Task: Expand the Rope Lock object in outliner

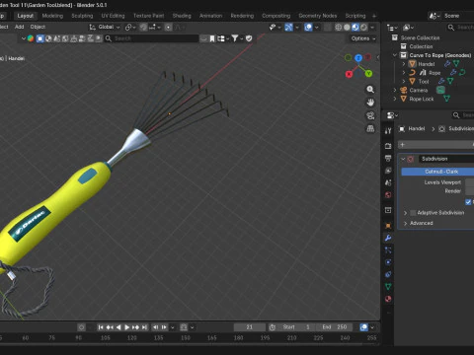Action: 395,99
